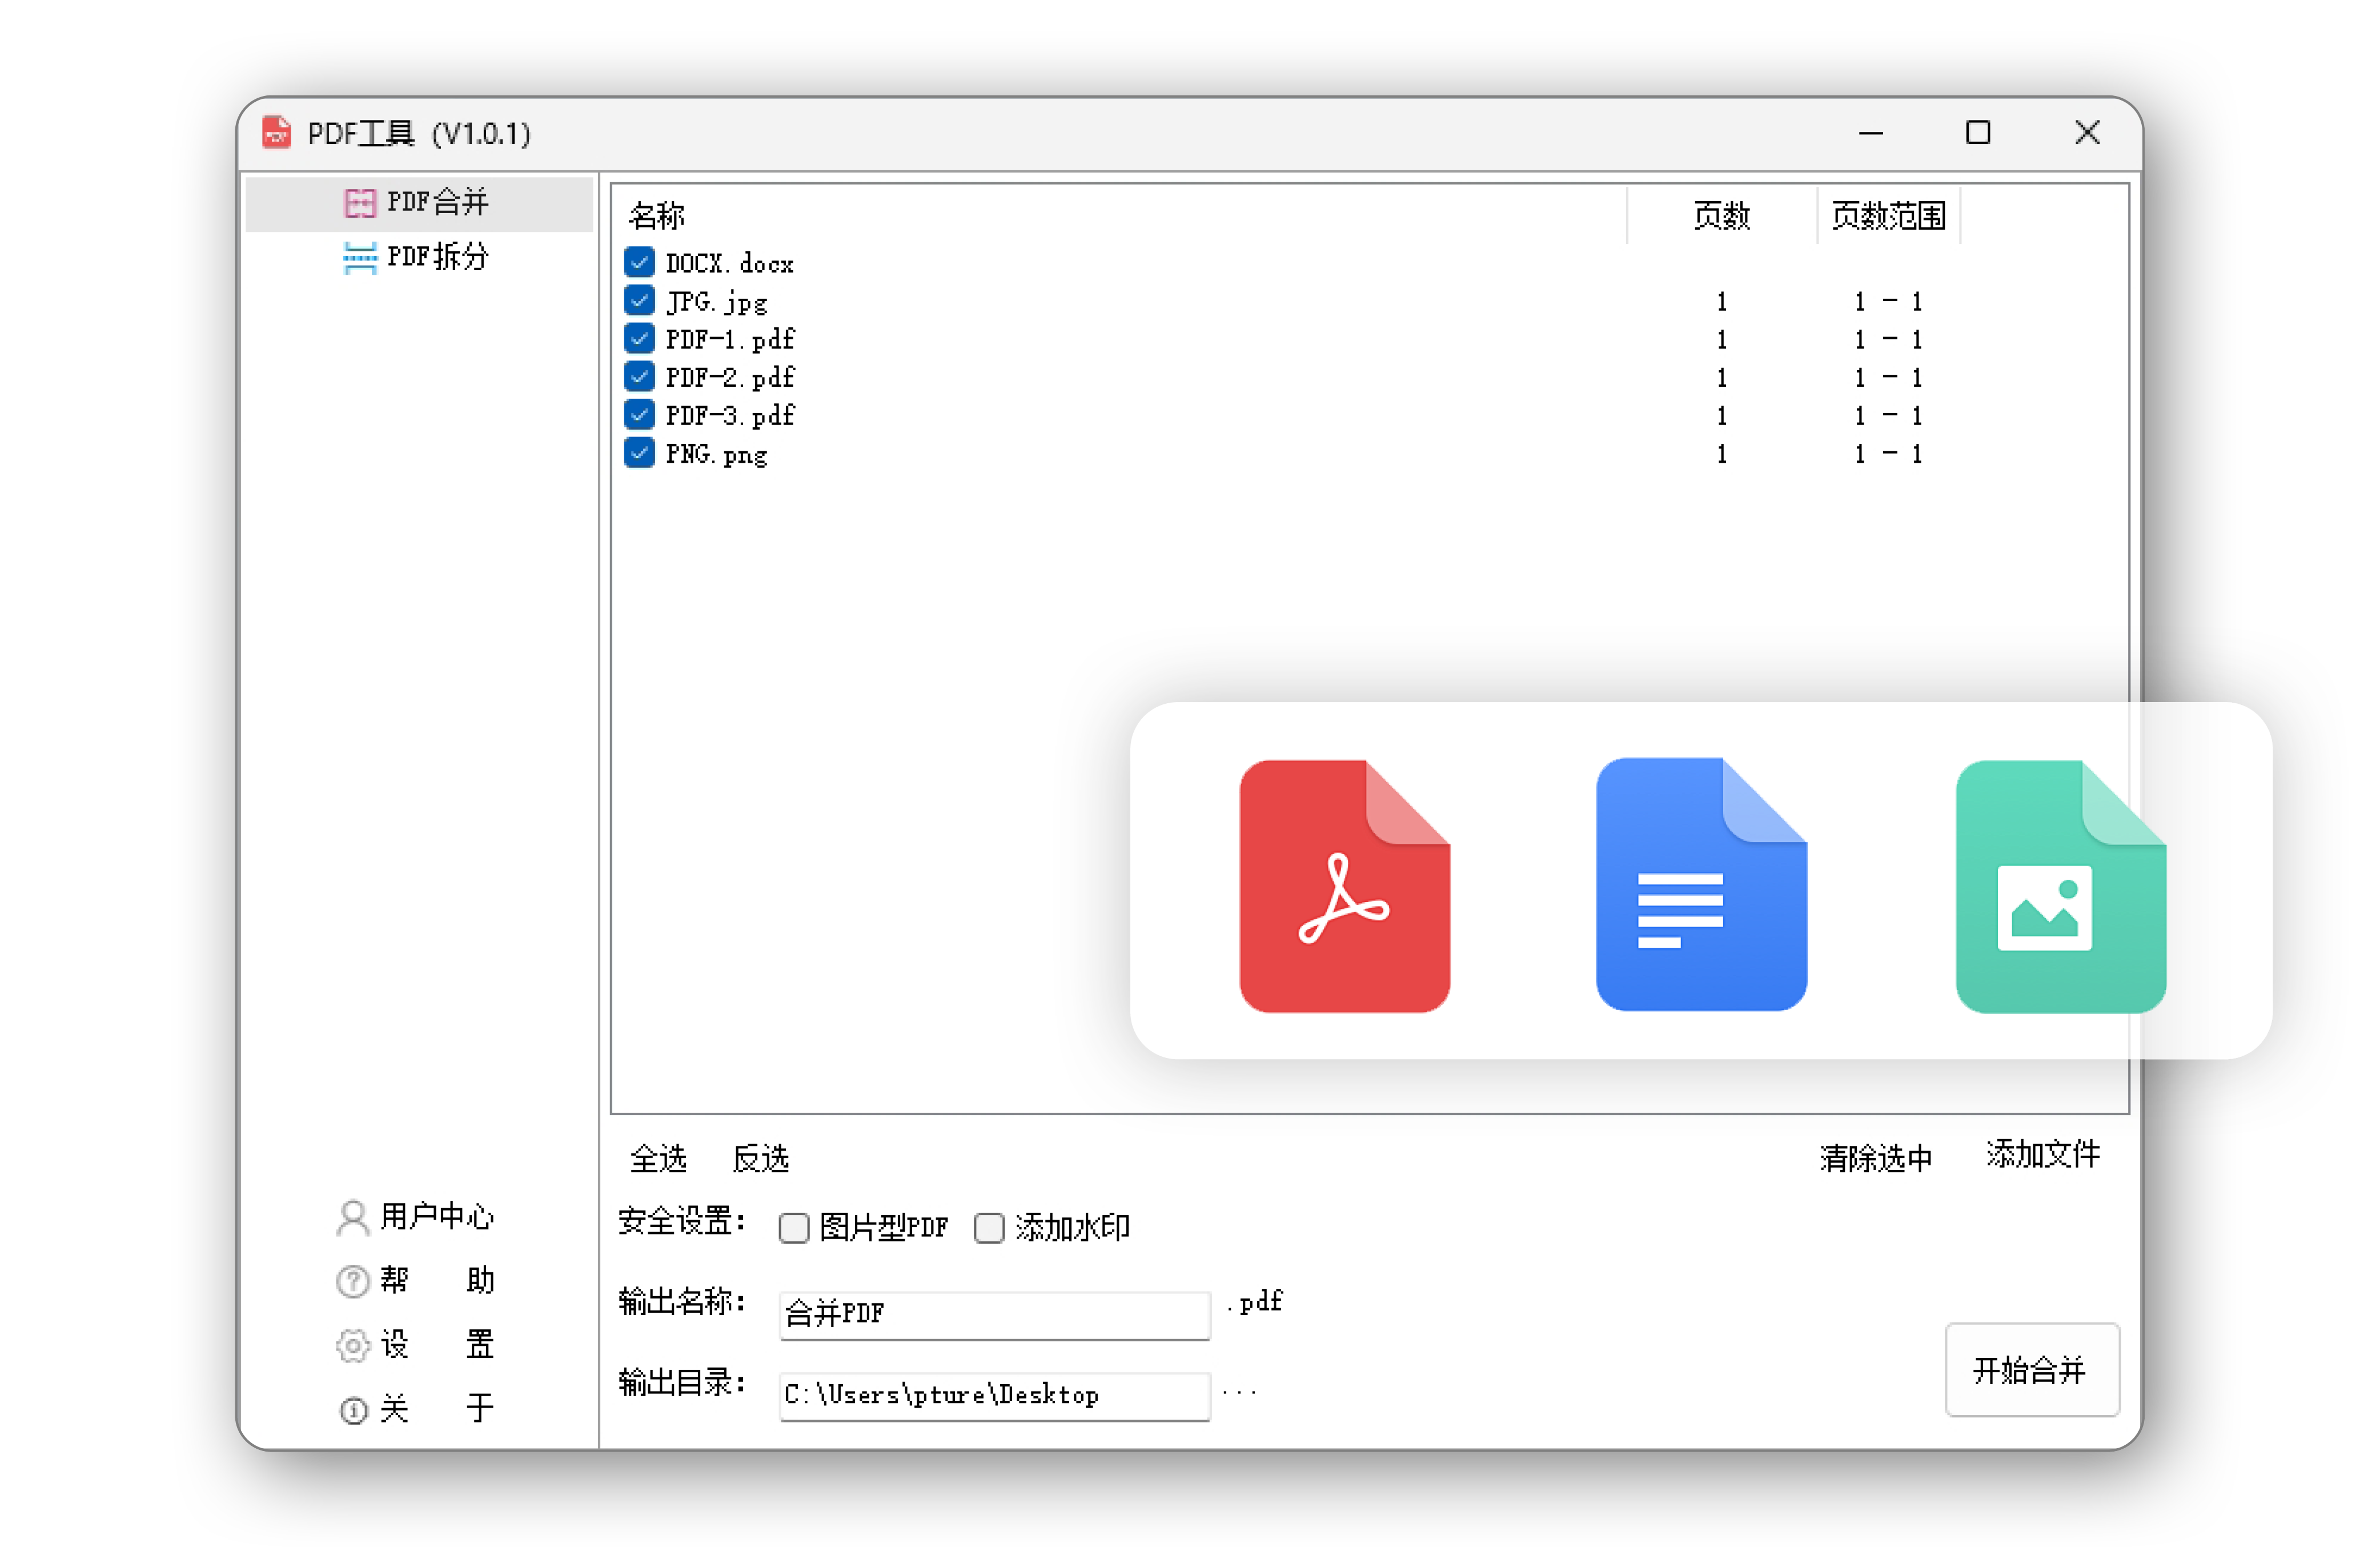Viewport: 2380px width, 1547px height.
Task: Open the 设置 settings entry
Action: pos(416,1344)
